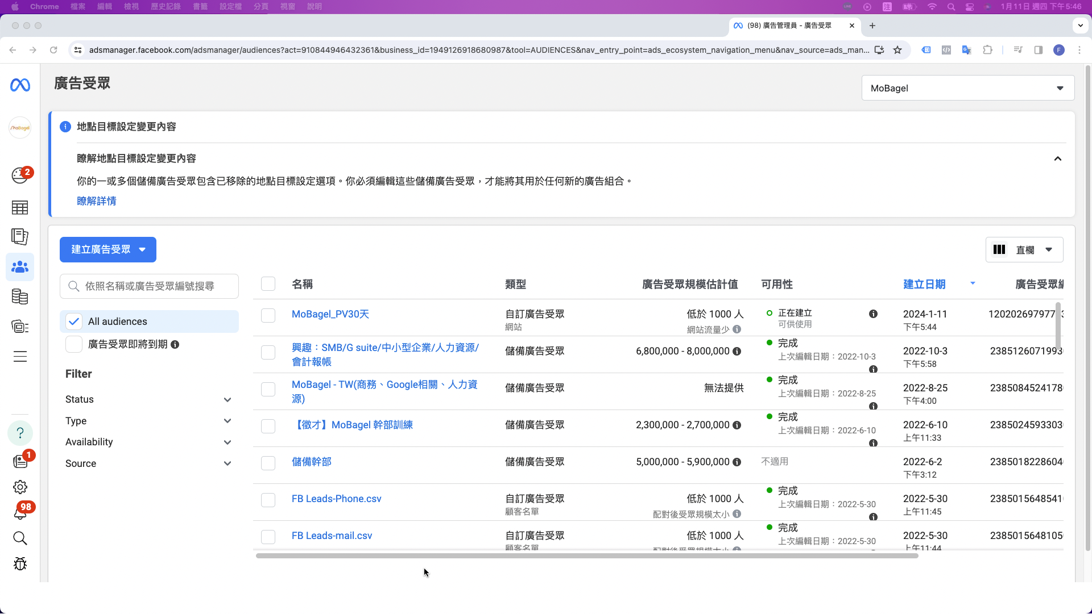Open the settings gear icon in sidebar
Image resolution: width=1092 pixels, height=614 pixels.
(x=20, y=487)
